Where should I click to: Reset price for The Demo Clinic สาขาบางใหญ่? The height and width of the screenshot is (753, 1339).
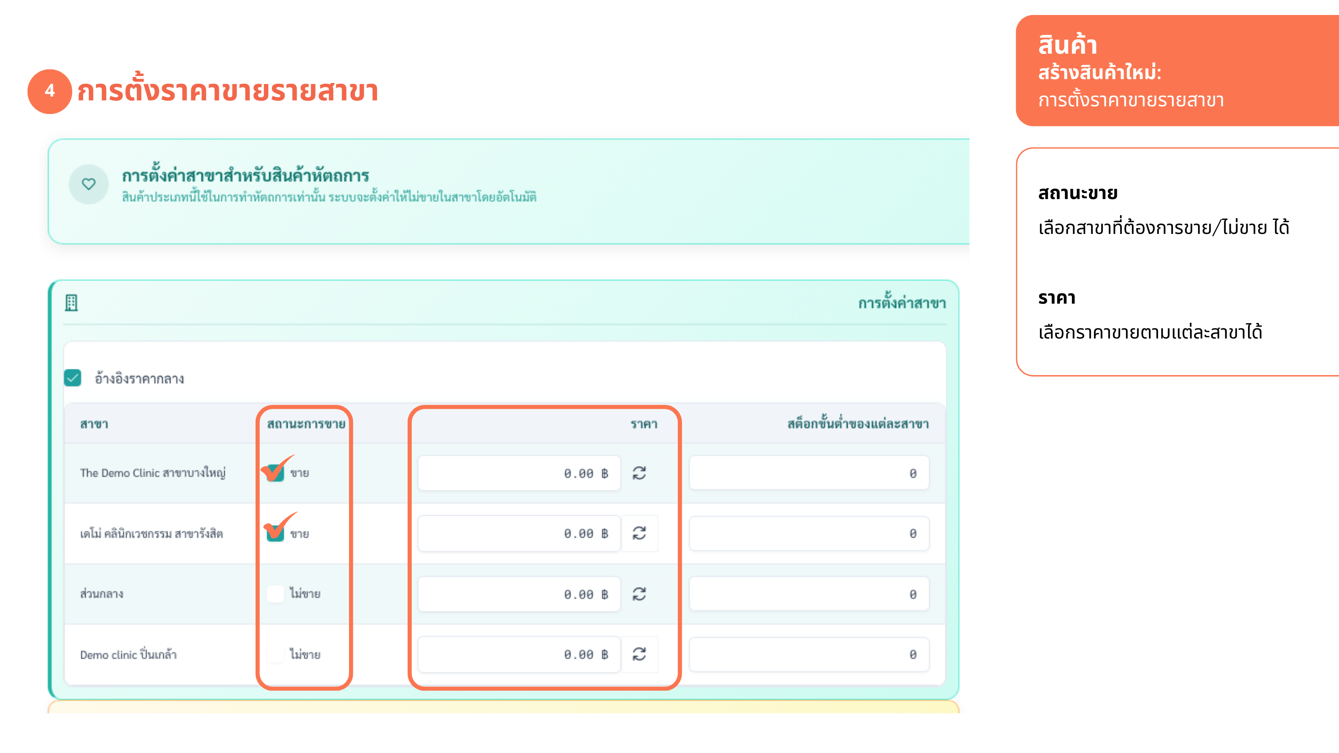640,473
